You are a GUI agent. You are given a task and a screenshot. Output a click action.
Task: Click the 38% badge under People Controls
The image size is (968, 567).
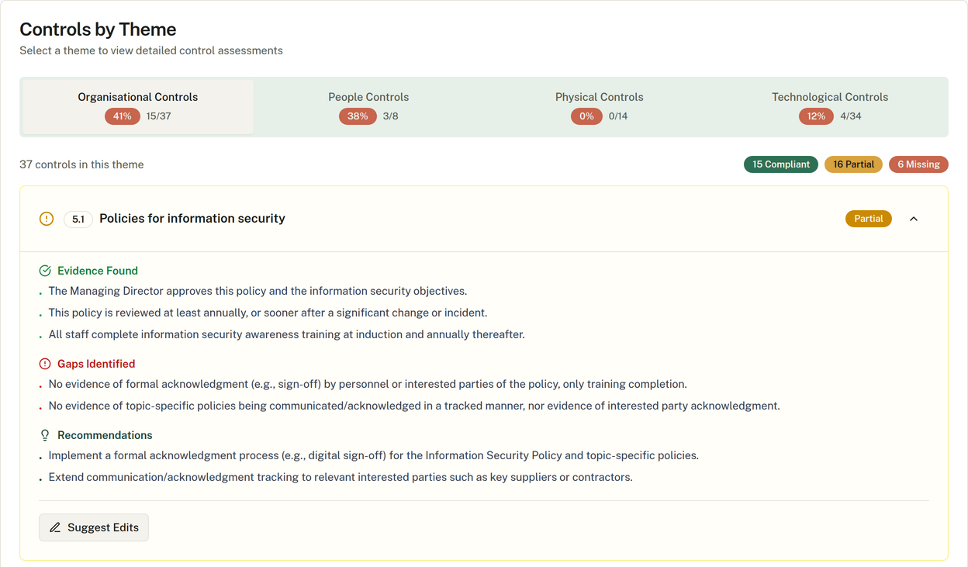(358, 116)
